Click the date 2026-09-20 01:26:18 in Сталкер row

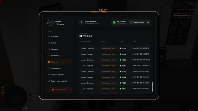click(140, 71)
